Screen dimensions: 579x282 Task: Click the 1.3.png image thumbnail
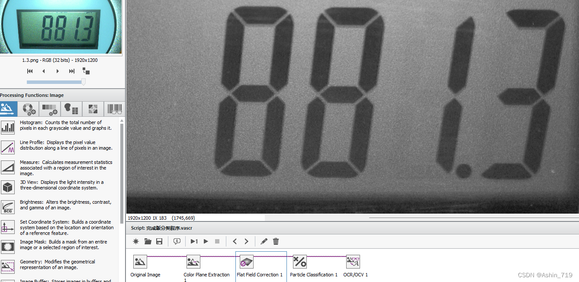(x=61, y=27)
